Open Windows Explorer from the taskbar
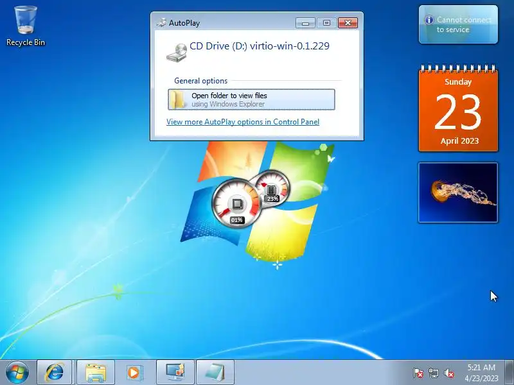 [x=95, y=372]
